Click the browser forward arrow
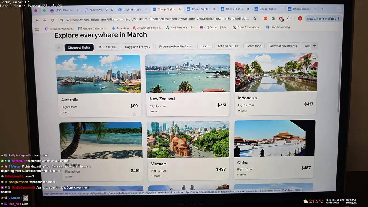The height and width of the screenshot is (207, 368). tap(45, 20)
